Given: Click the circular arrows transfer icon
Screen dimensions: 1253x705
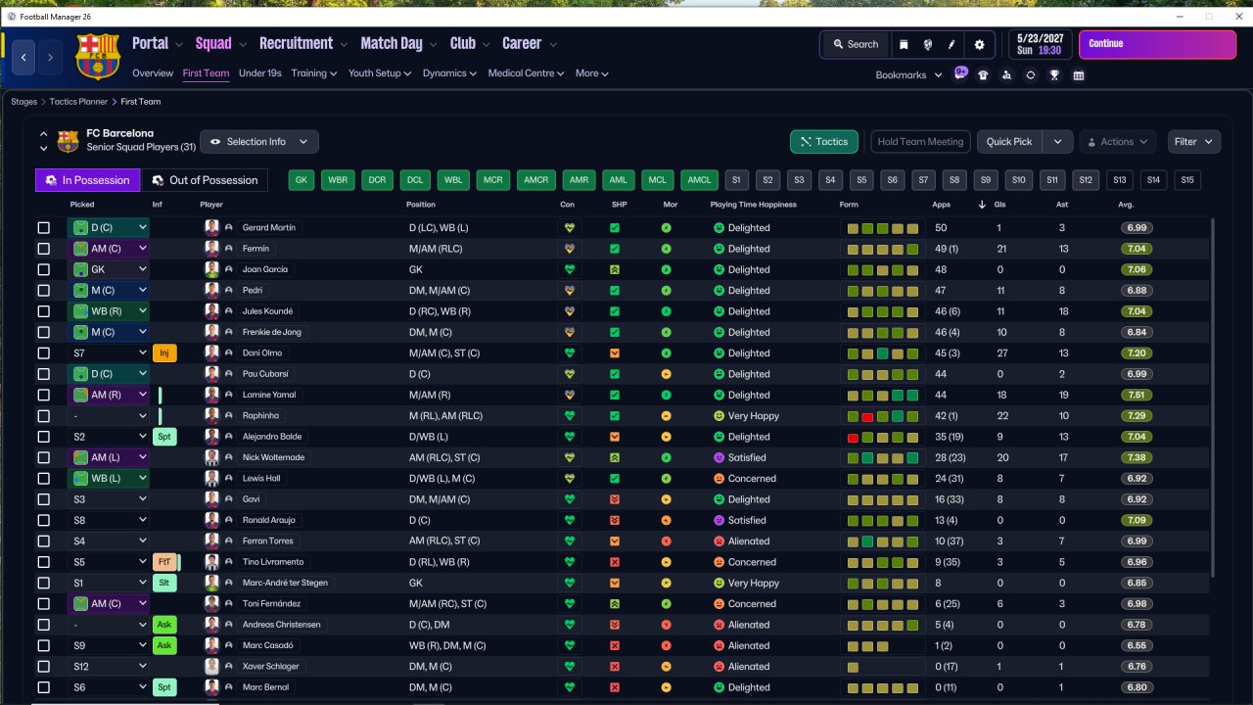Looking at the screenshot, I should [1031, 74].
